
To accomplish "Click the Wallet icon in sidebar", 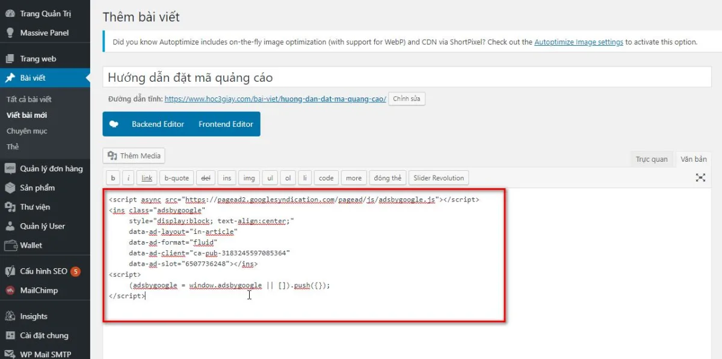I will click(10, 245).
